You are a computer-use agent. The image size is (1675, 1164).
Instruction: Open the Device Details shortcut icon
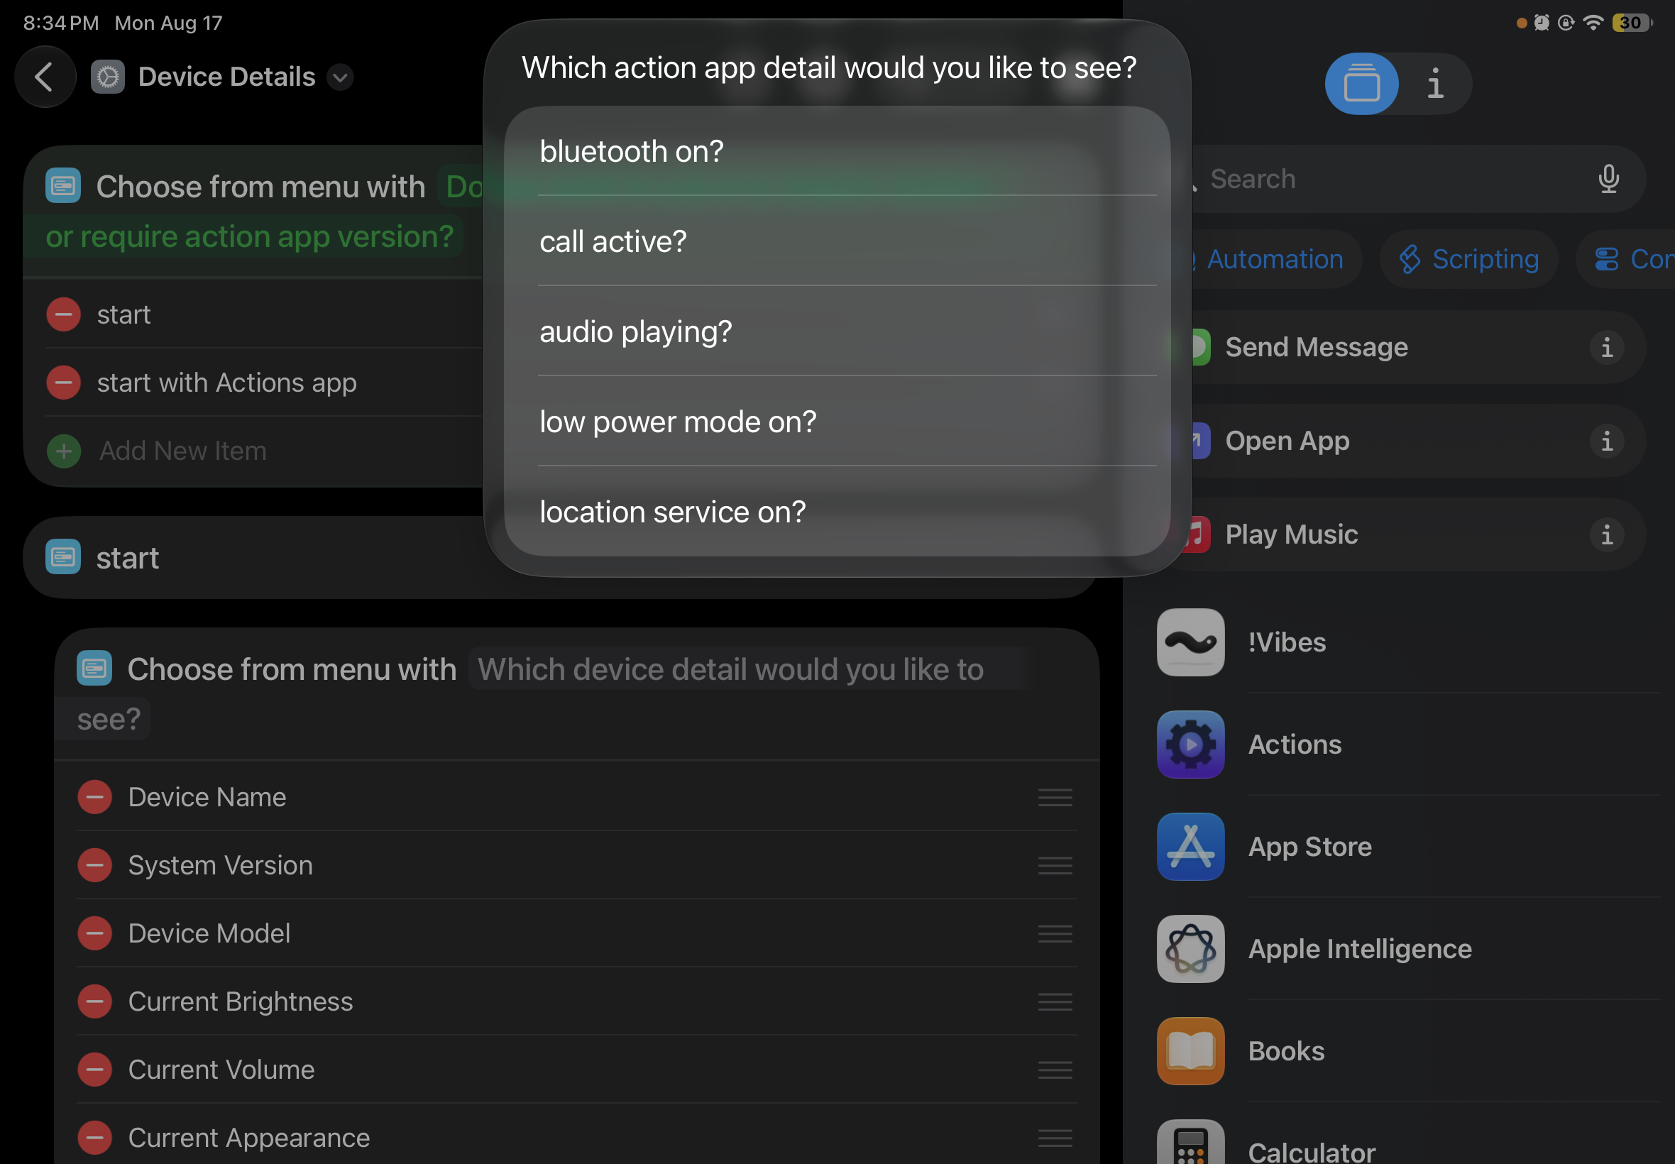[108, 77]
